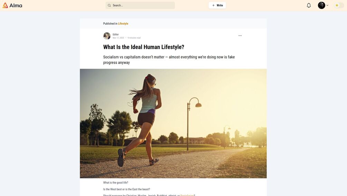Viewport: 347px width, 196px height.
Task: Click the Write button
Action: click(217, 5)
